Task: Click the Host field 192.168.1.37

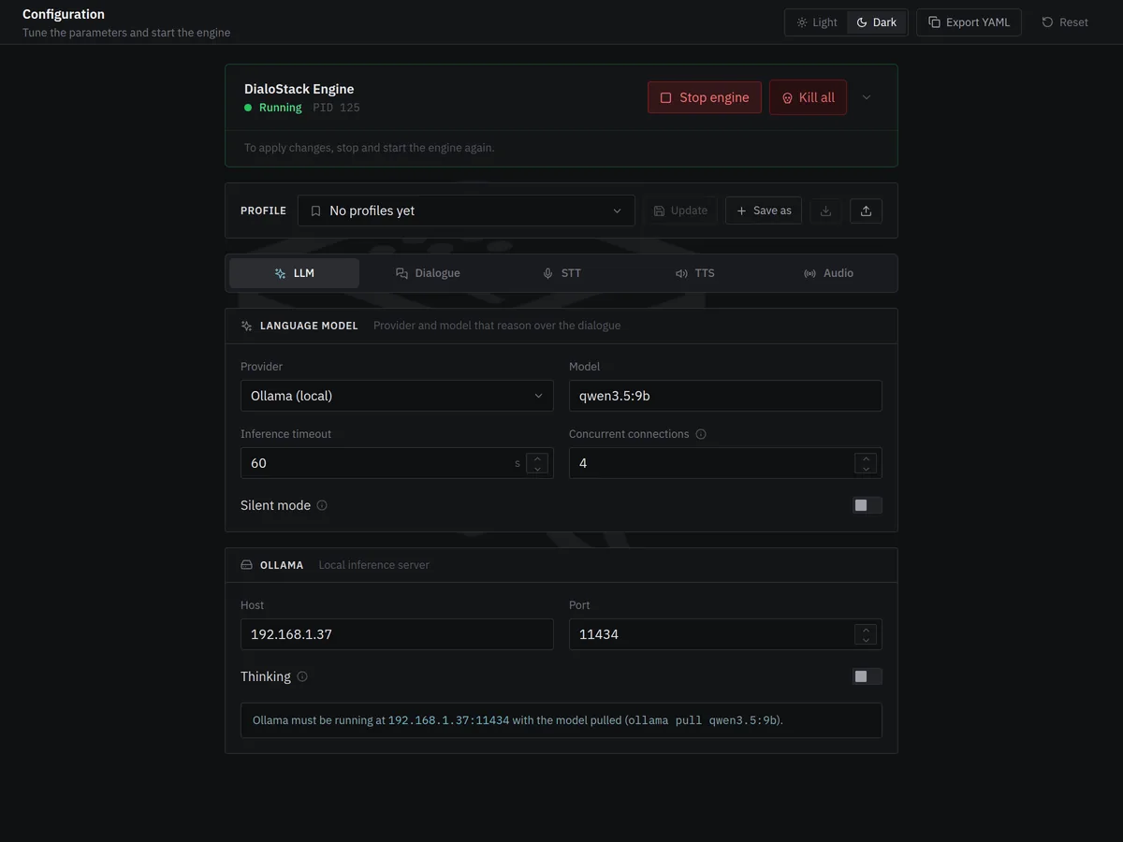Action: pos(397,634)
